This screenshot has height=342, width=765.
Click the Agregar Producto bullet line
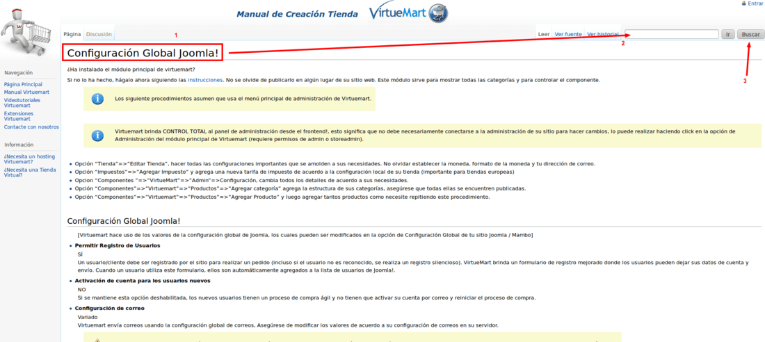(282, 197)
